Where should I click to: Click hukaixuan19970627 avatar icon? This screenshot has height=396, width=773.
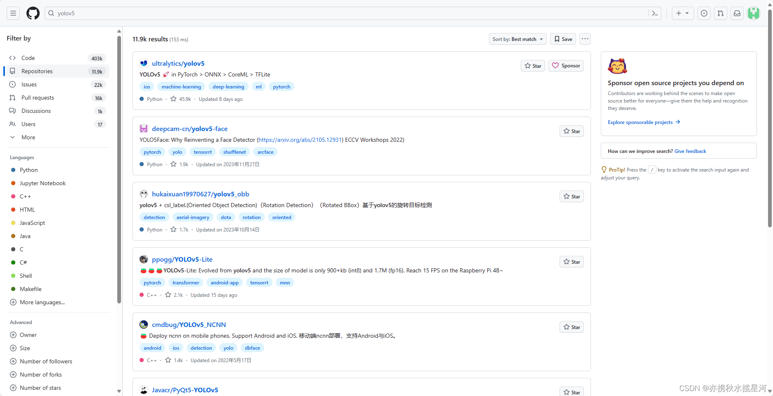click(x=144, y=194)
